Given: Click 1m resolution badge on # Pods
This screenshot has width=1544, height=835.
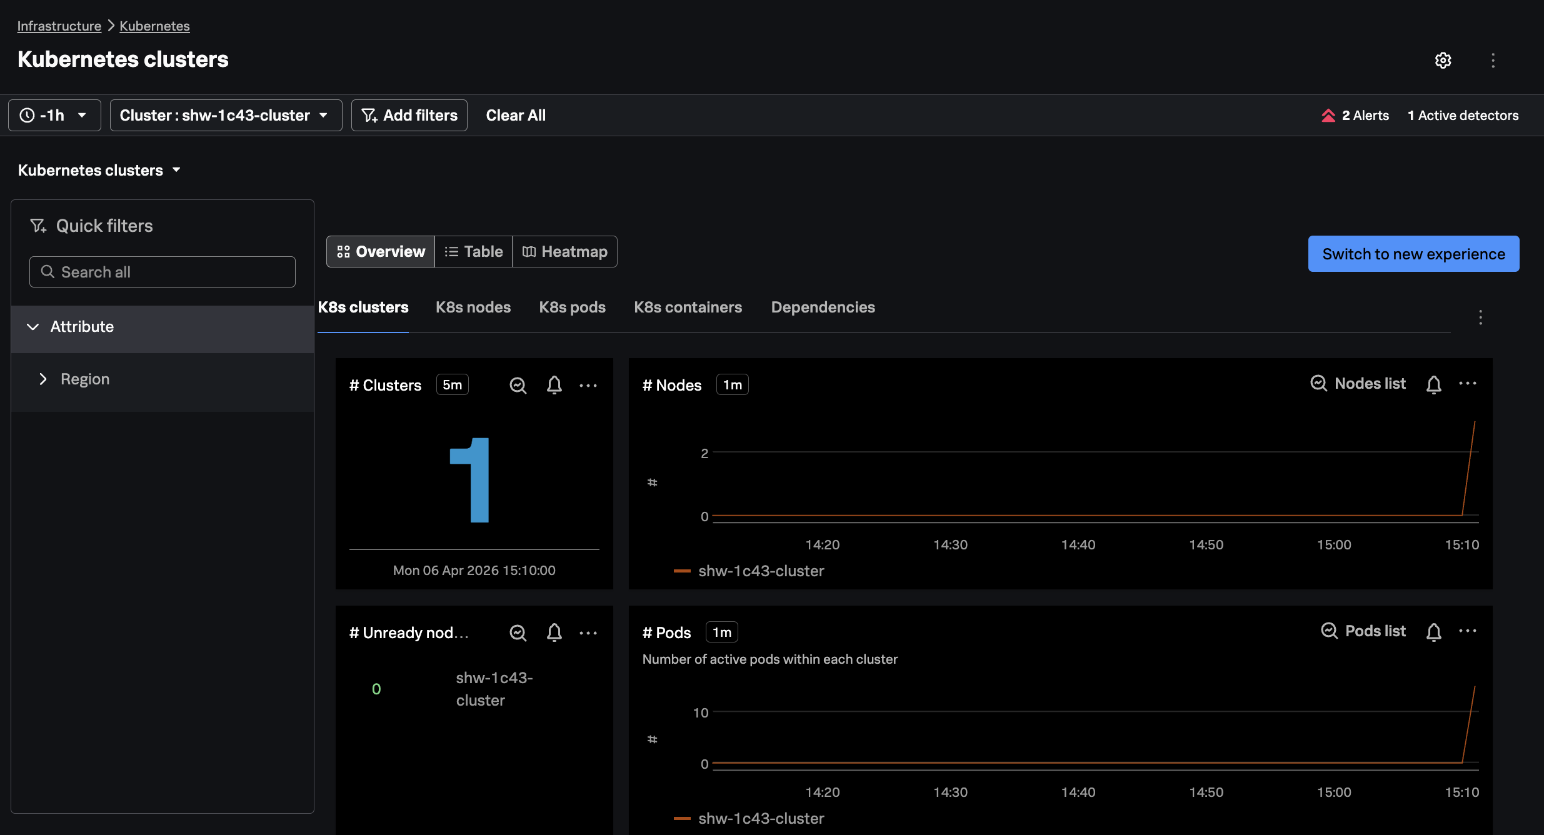Looking at the screenshot, I should coord(721,632).
